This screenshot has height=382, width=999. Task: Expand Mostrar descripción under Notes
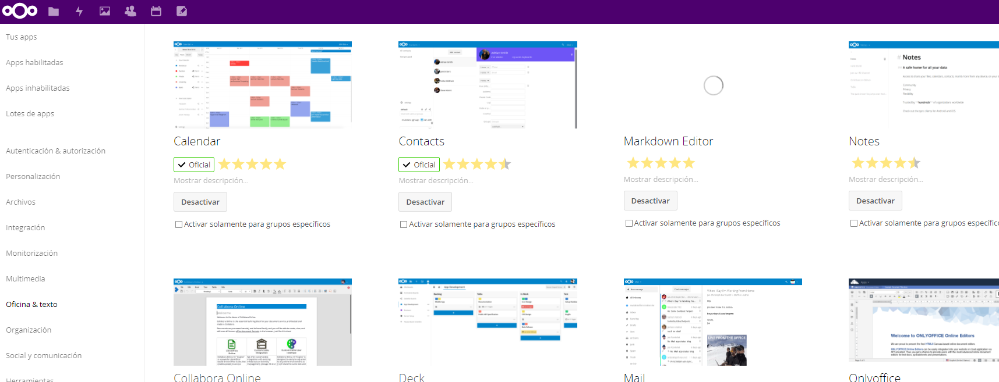point(886,180)
